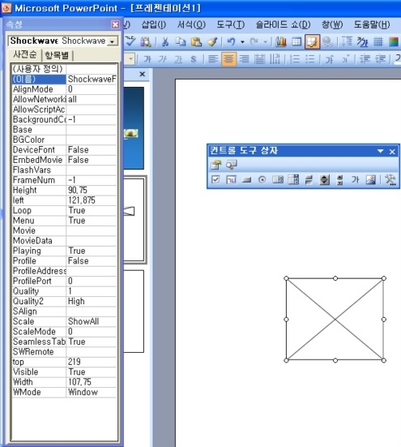Click the Cut scissors icon
Screen dimensions: 401x447
[x=165, y=42]
